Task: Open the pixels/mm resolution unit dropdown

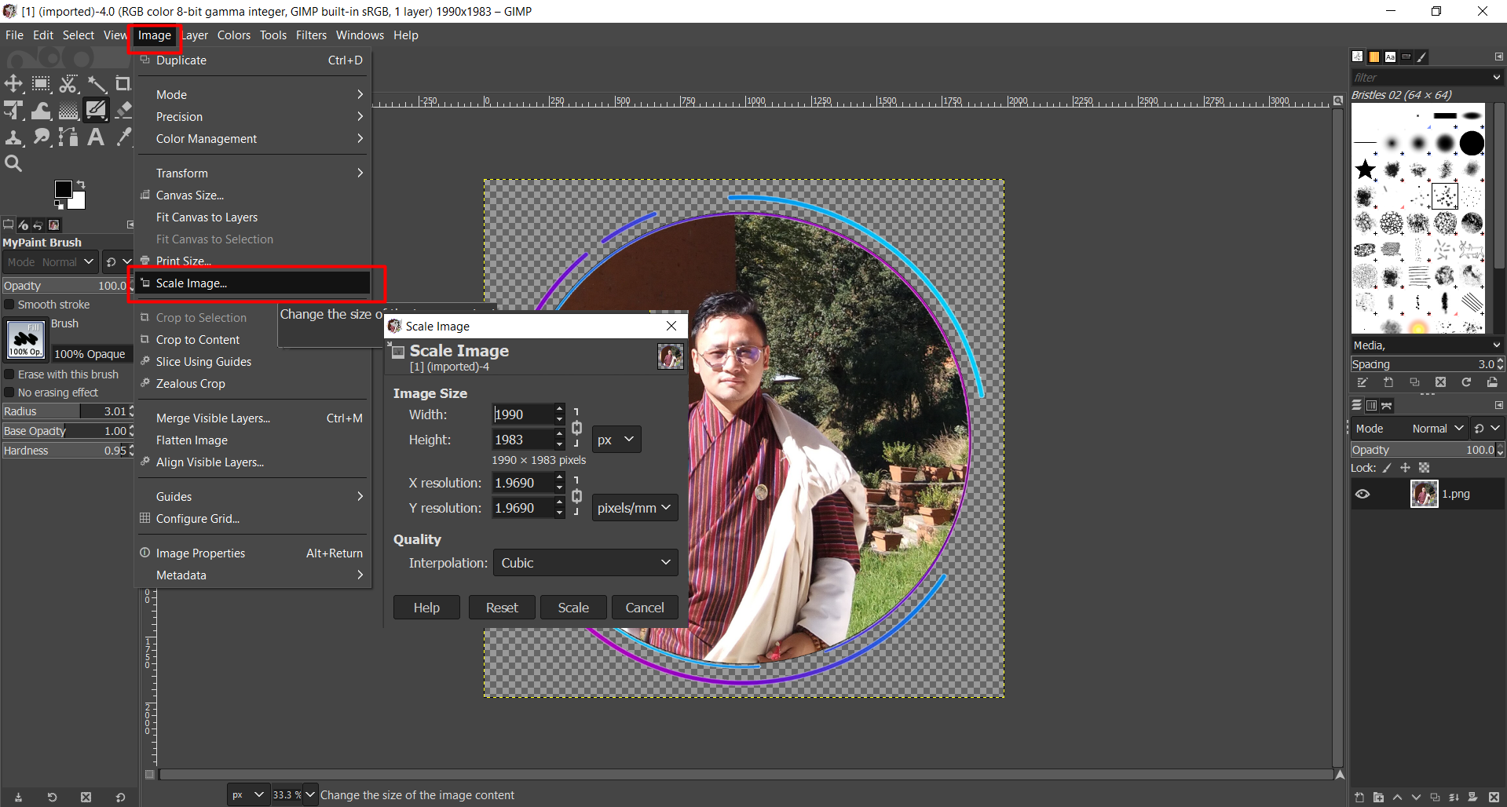Action: coord(635,508)
